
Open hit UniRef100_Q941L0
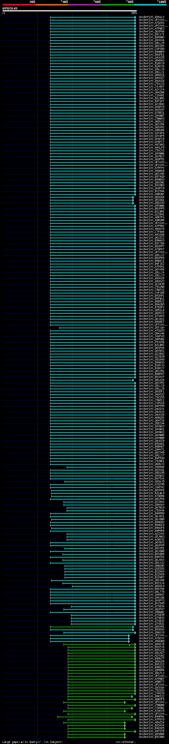(151, 17)
